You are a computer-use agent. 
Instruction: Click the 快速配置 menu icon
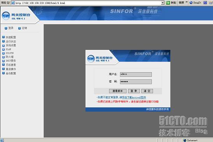[4, 37]
